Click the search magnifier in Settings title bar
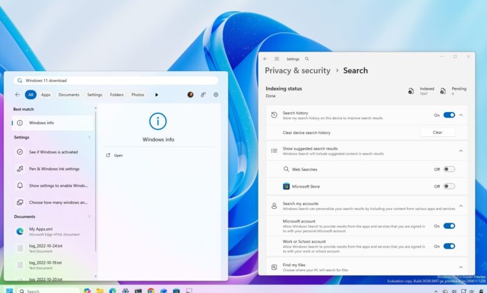The width and height of the screenshot is (487, 293). click(307, 59)
